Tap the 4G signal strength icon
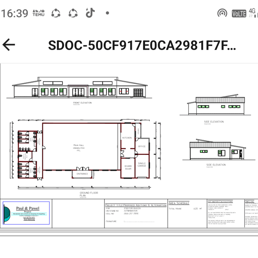The height and width of the screenshot is (258, 258). (x=253, y=13)
